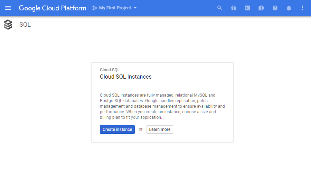Click the Create instance button
The image size is (311, 196).
[x=117, y=130]
